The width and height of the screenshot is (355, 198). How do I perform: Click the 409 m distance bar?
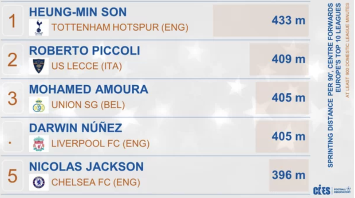click(x=279, y=59)
